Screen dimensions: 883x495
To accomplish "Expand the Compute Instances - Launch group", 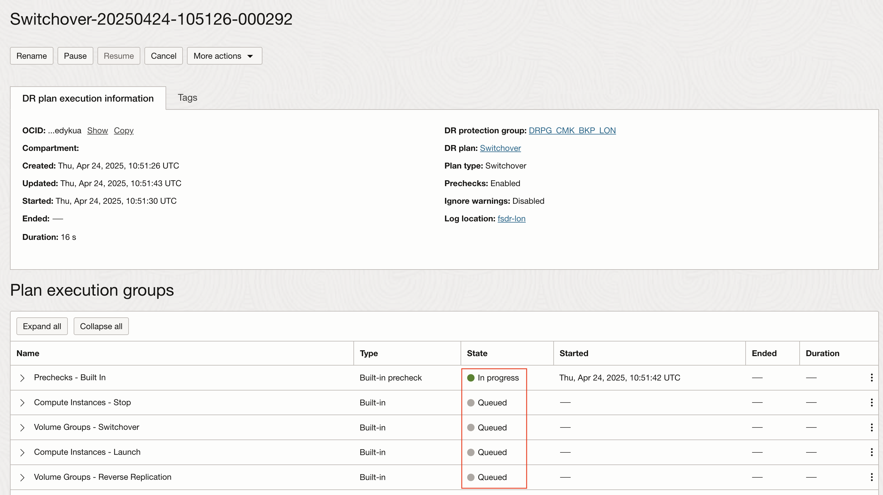I will [x=23, y=452].
